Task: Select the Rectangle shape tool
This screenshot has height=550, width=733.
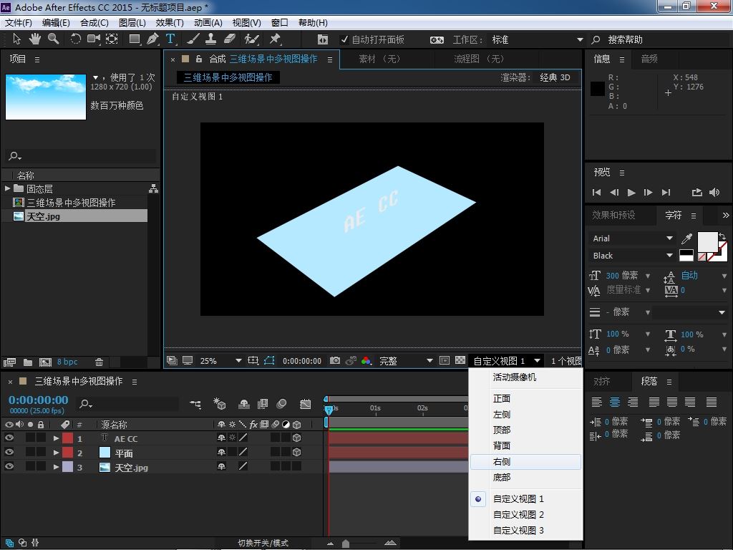Action: pos(135,39)
